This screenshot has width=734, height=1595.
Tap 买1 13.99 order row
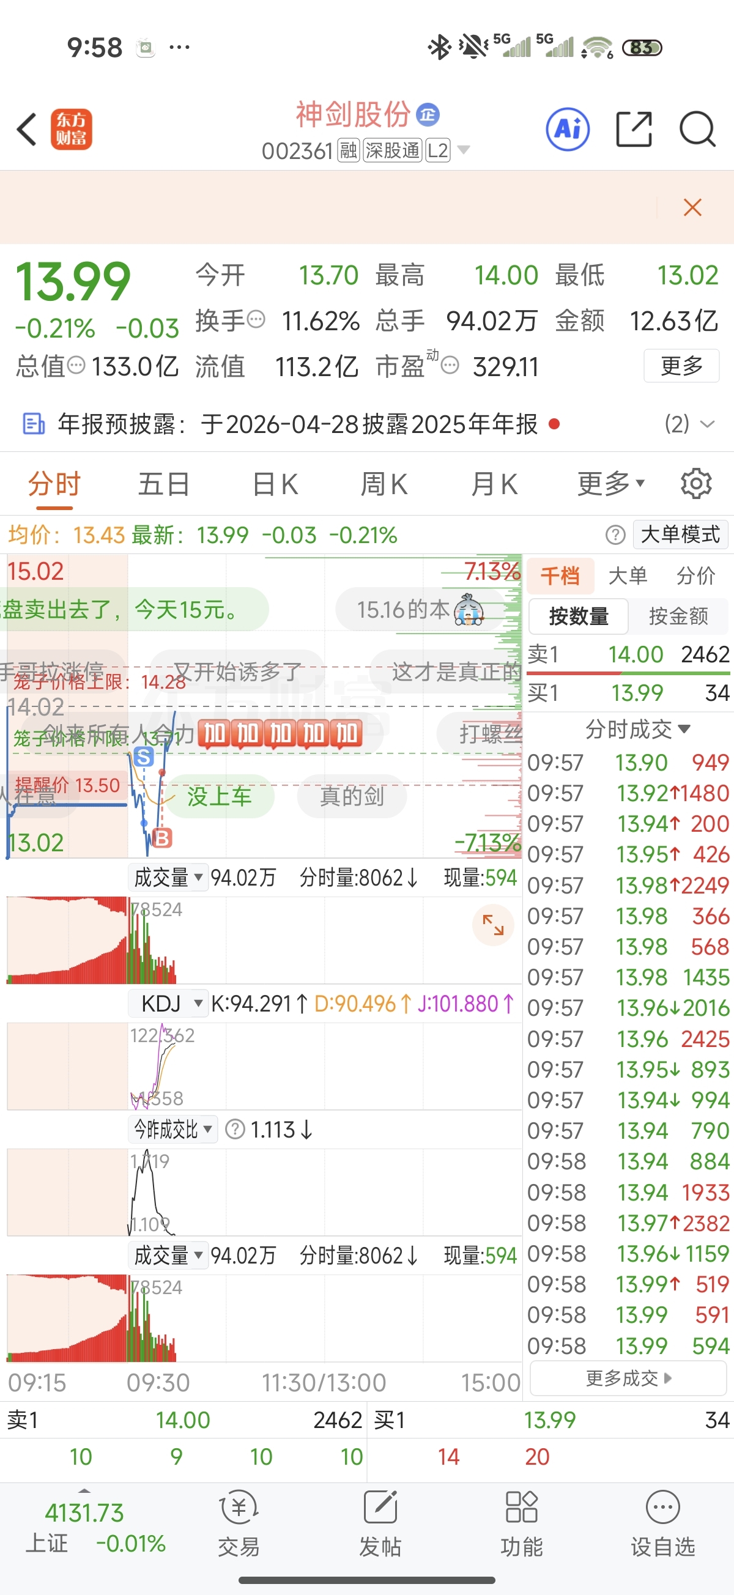tap(628, 692)
